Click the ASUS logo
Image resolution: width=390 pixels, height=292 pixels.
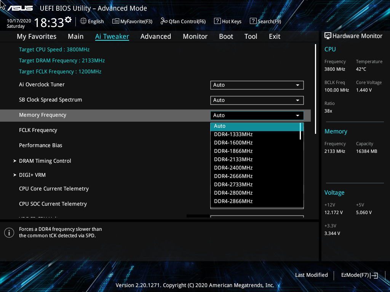coord(20,8)
